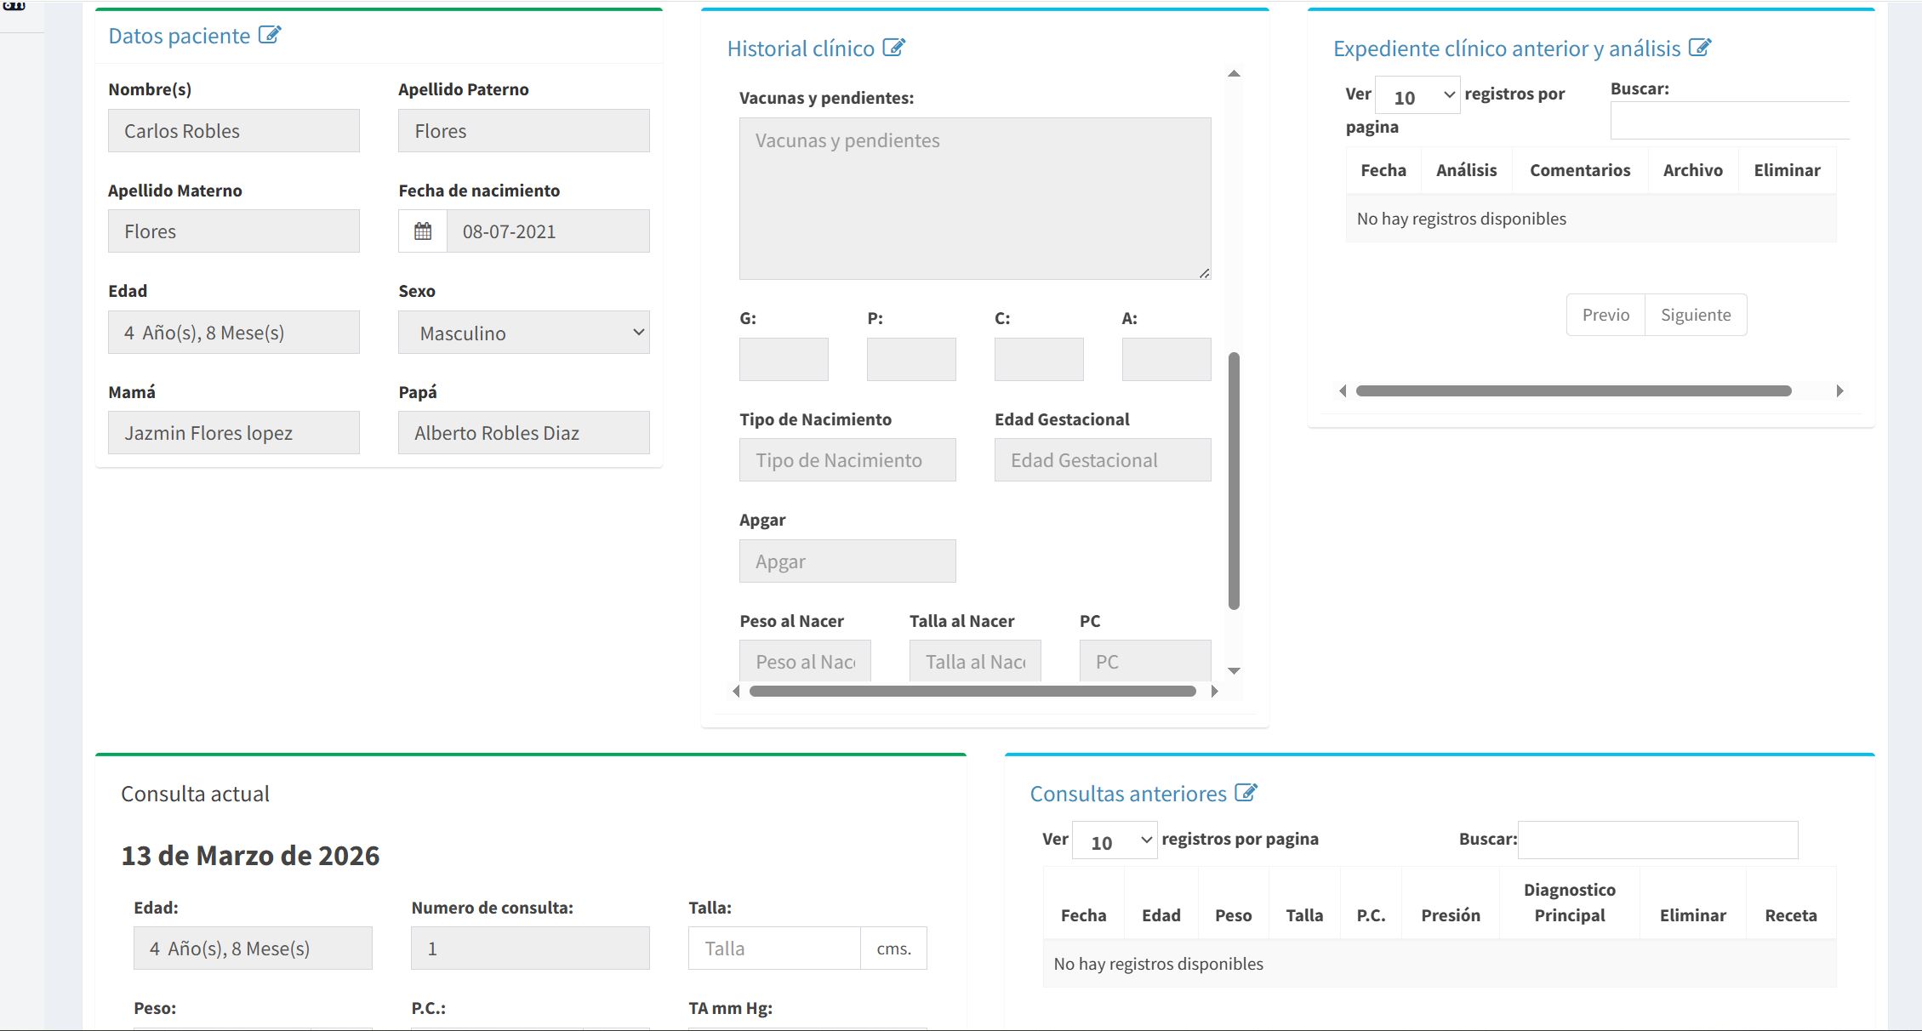Click edit icon next to Consultas anteriores
This screenshot has width=1922, height=1031.
(1246, 793)
